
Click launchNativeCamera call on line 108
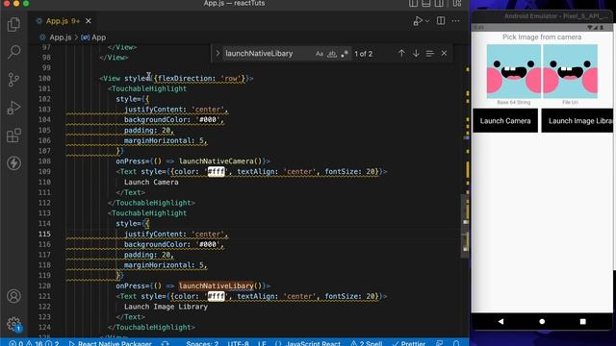coord(216,161)
